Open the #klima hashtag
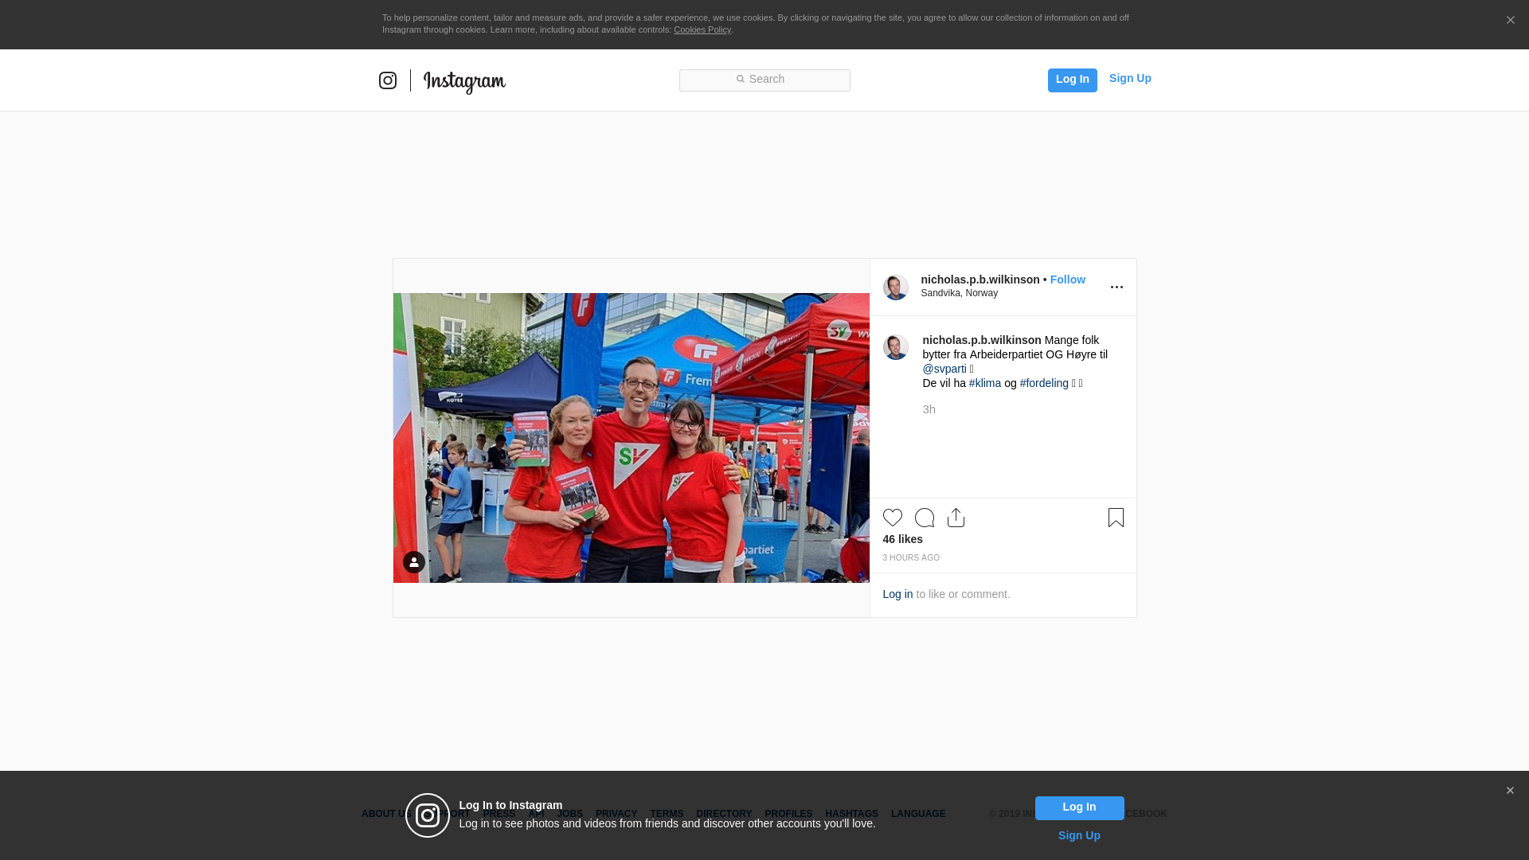The width and height of the screenshot is (1529, 860). point(985,383)
